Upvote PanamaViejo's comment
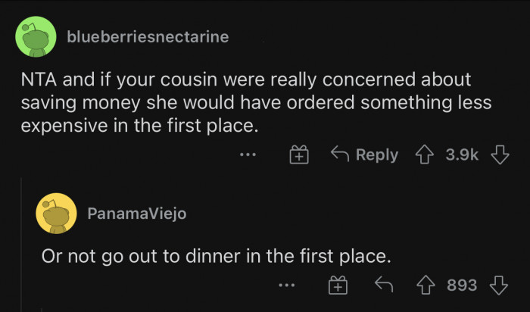This screenshot has width=530, height=312. click(x=426, y=285)
